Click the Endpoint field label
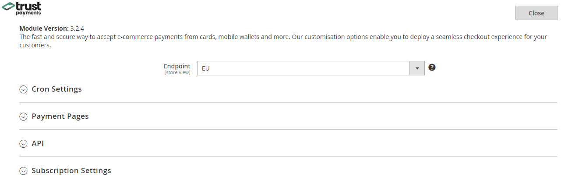The height and width of the screenshot is (181, 561). 177,66
